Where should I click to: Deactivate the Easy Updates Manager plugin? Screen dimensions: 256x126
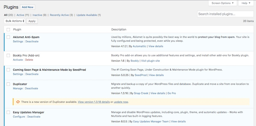click(34, 117)
